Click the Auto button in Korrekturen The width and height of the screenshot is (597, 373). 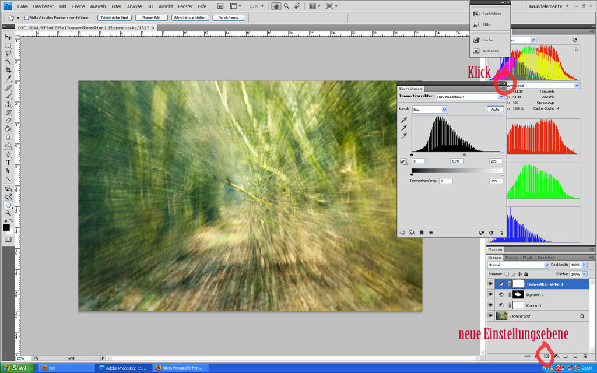click(x=496, y=109)
